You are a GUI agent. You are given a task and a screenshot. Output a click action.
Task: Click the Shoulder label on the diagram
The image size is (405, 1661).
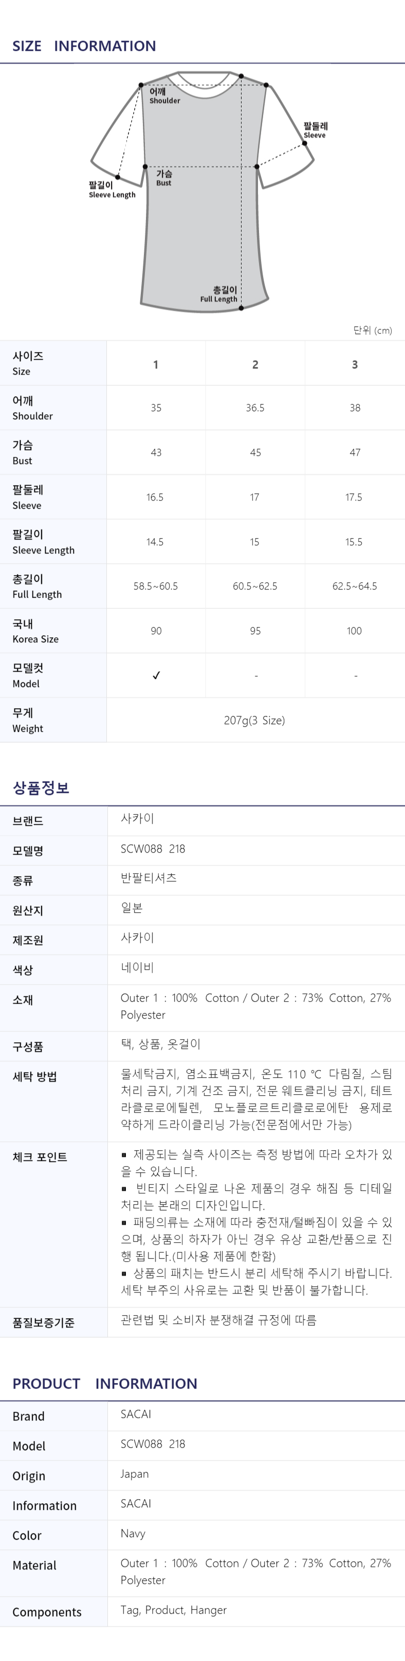[164, 96]
